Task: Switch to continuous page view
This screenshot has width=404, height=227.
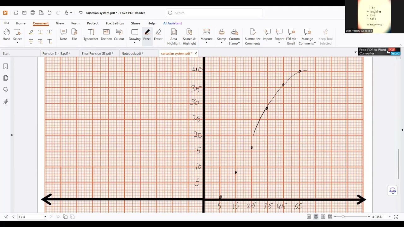Action: 316,217
